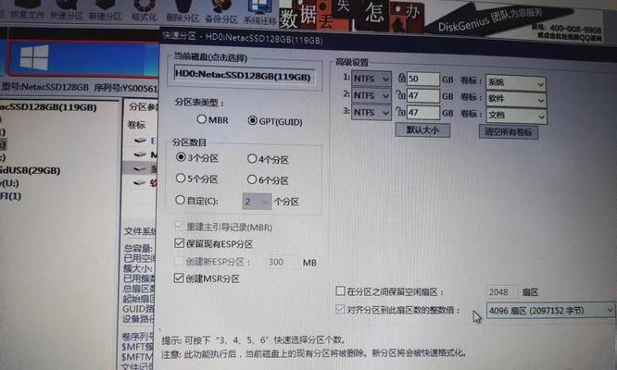Click the 恢复文件 toolbar icon
The width and height of the screenshot is (617, 370).
[26, 10]
